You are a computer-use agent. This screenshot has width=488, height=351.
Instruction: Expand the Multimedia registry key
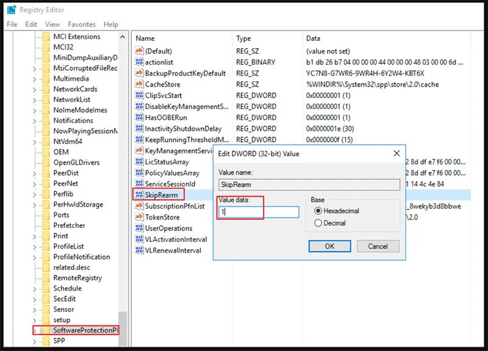click(x=36, y=79)
